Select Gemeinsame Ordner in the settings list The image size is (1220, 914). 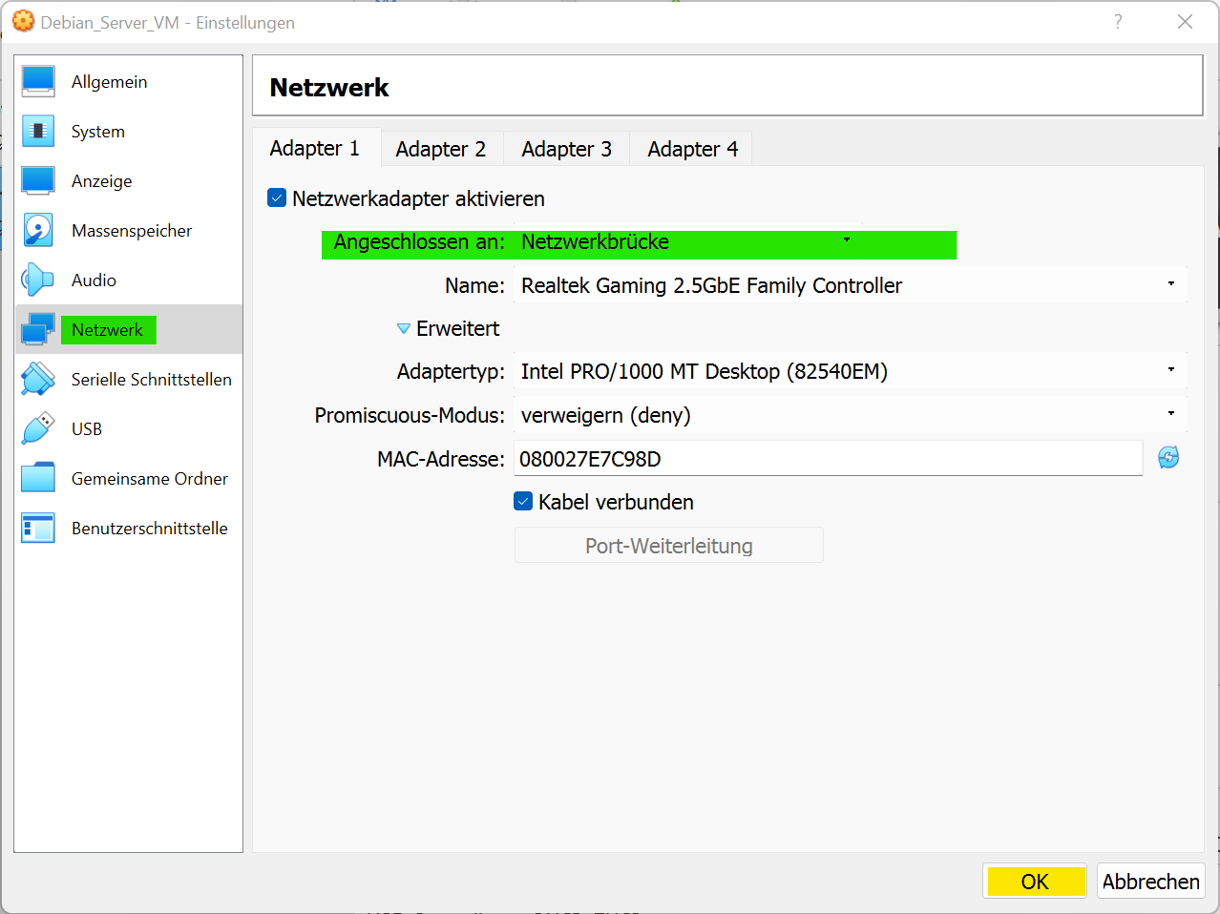tap(129, 478)
